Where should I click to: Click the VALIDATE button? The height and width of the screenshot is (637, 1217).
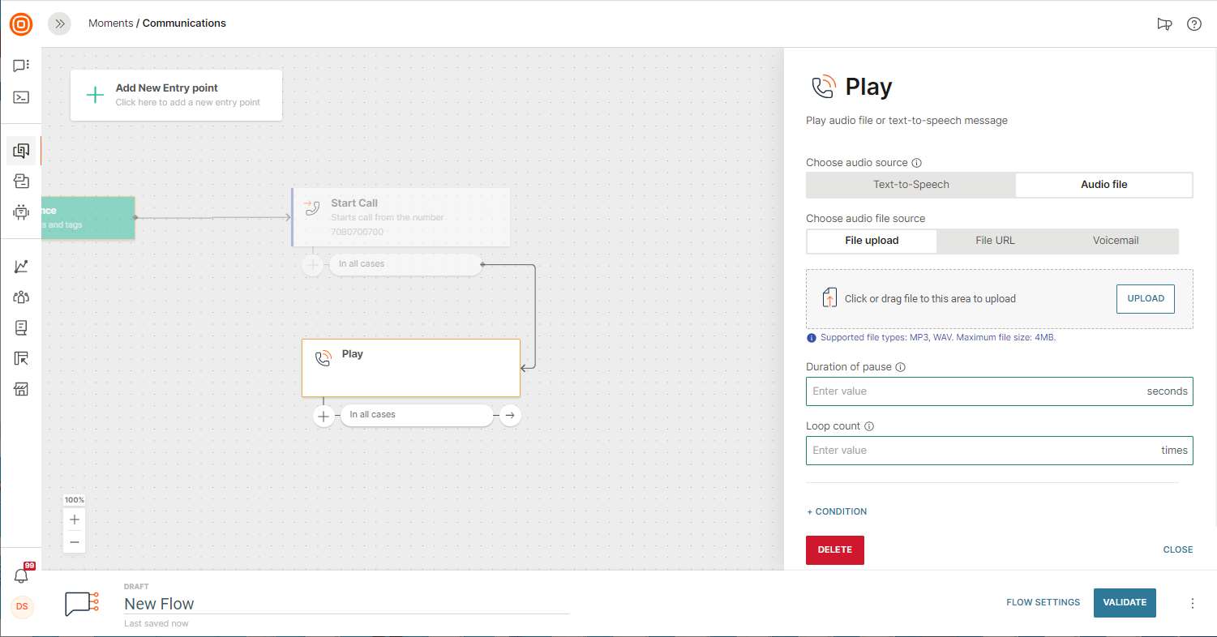[x=1125, y=602]
